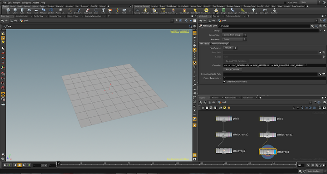Viewport: 327px width, 174px height.
Task: Add a Caustic Light from the shelf
Action: coord(233,10)
